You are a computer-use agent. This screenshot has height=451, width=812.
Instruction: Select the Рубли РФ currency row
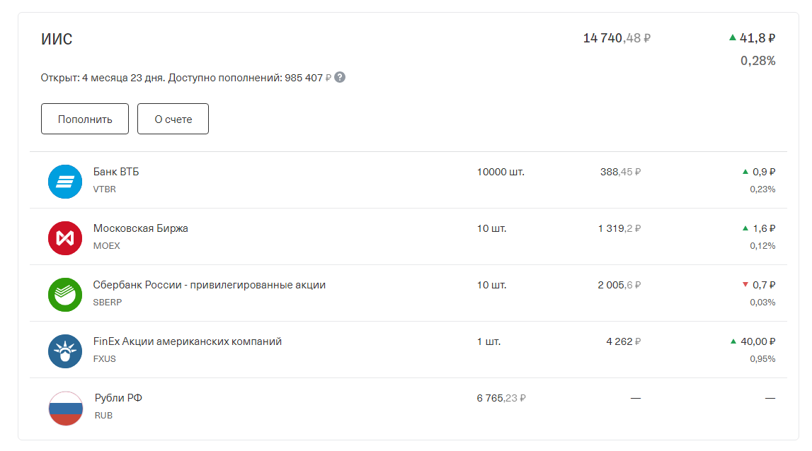pyautogui.click(x=118, y=398)
